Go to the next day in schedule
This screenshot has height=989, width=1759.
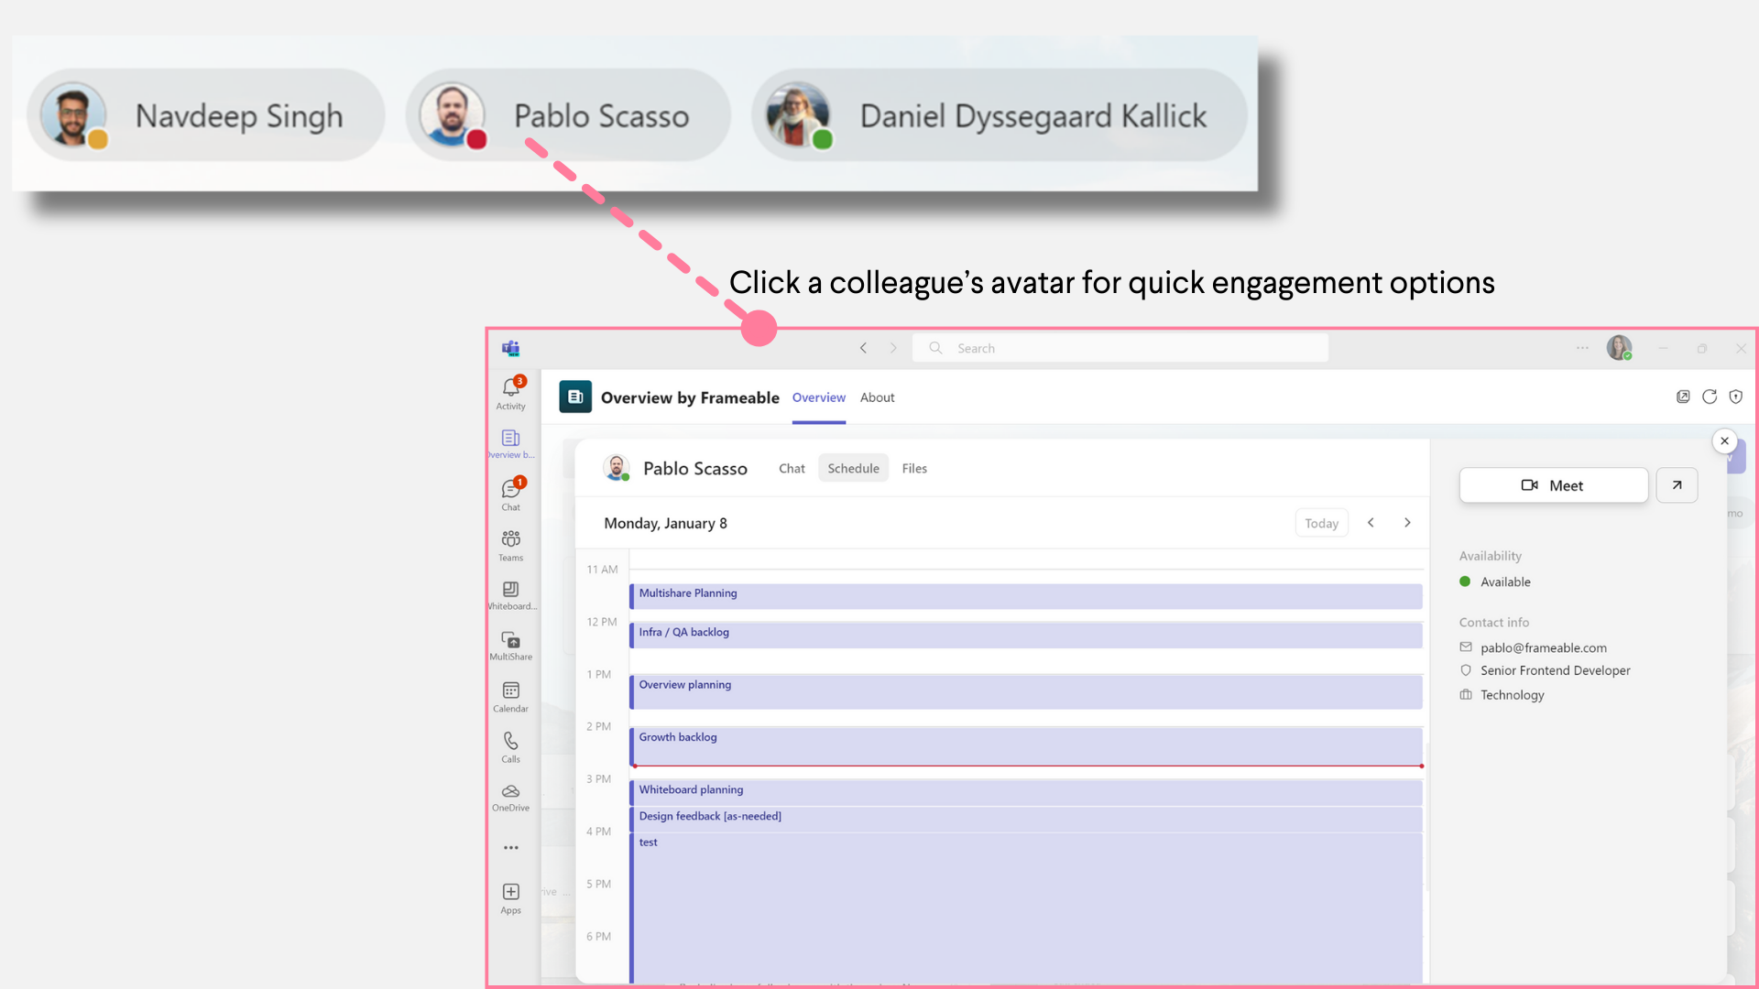1407,523
